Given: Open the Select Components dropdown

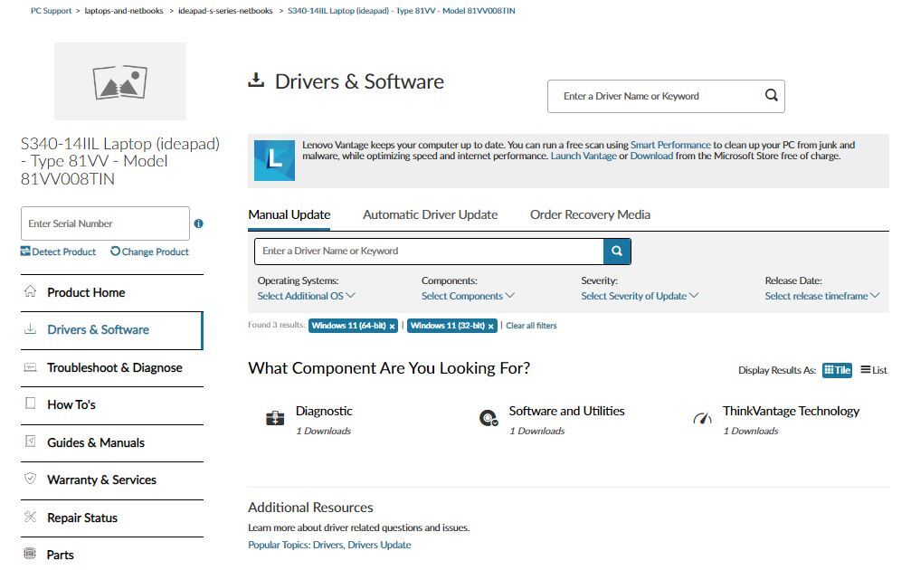Looking at the screenshot, I should 468,296.
